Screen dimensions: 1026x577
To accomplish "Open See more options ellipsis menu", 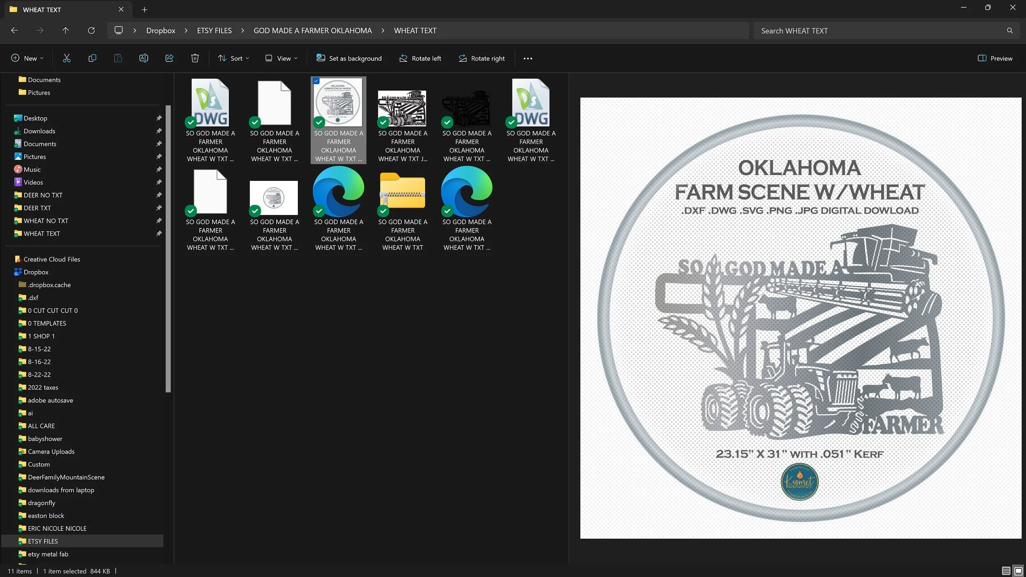I will (528, 58).
